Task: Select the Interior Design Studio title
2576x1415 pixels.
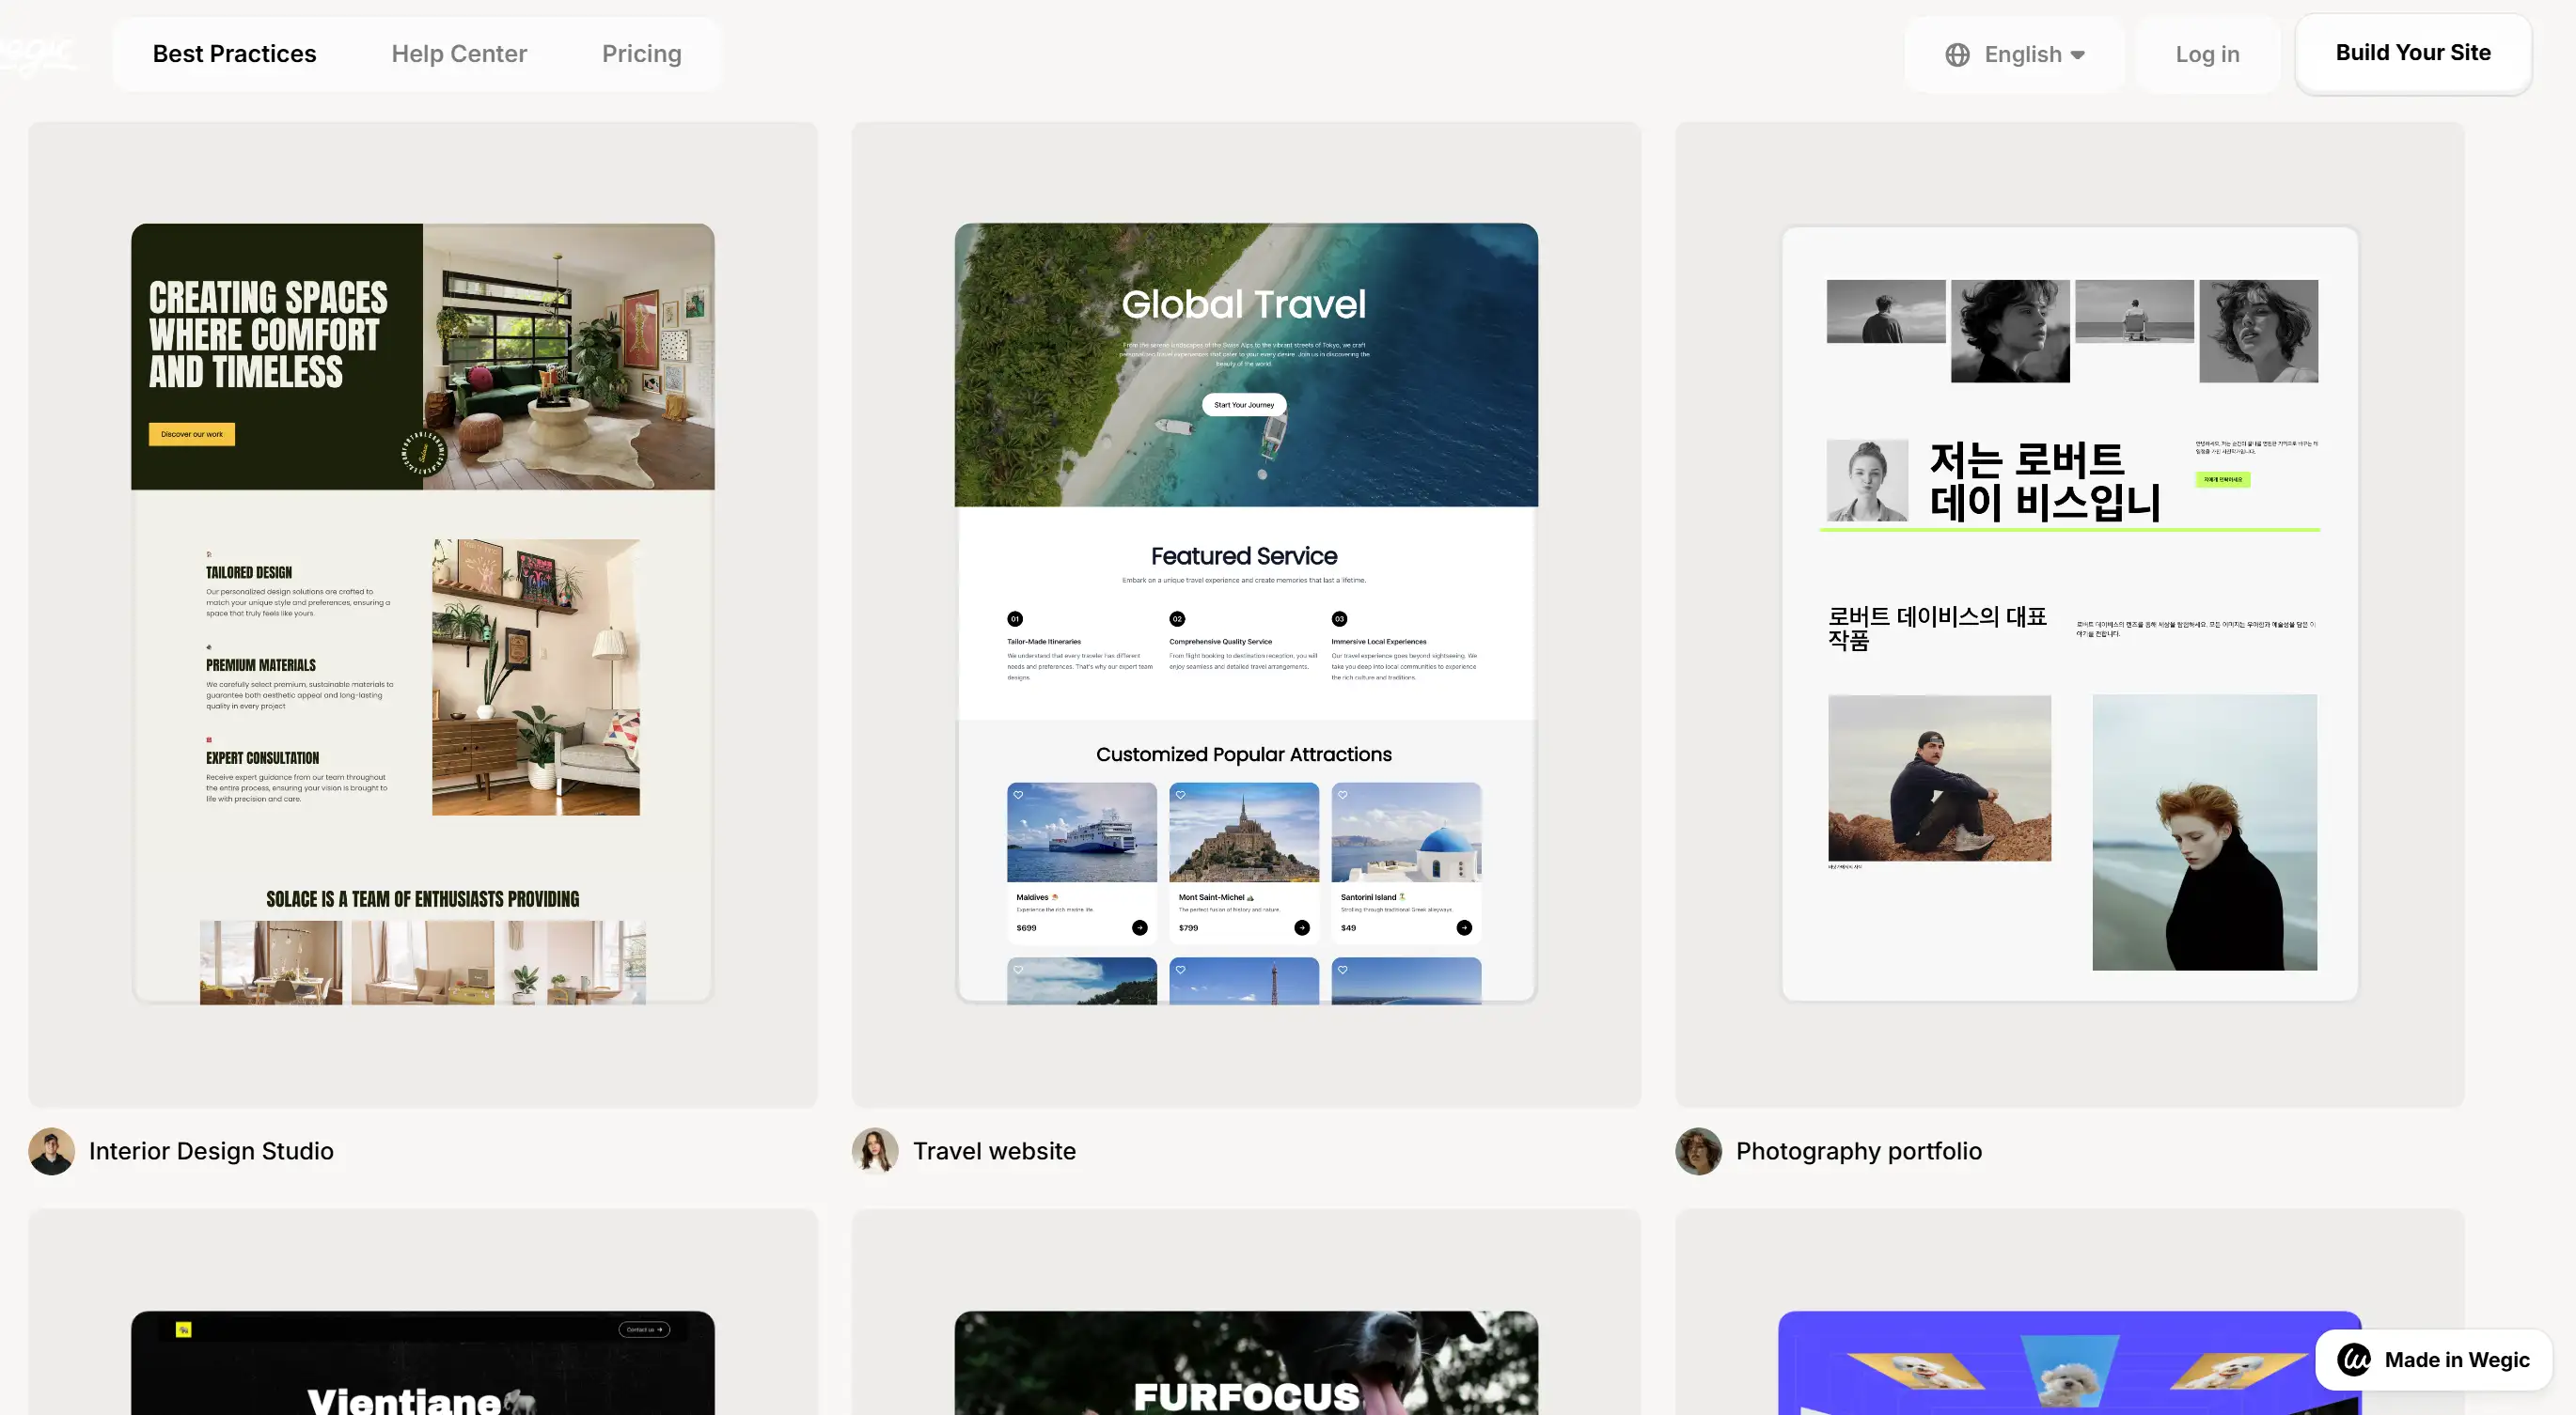Action: (x=211, y=1151)
